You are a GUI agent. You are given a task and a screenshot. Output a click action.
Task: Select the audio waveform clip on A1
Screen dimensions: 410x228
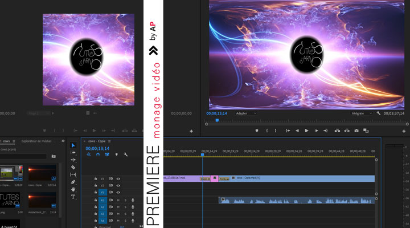(297, 200)
